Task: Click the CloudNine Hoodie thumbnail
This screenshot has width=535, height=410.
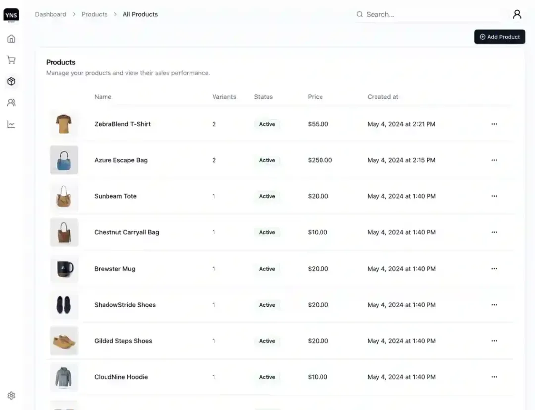Action: 64,377
